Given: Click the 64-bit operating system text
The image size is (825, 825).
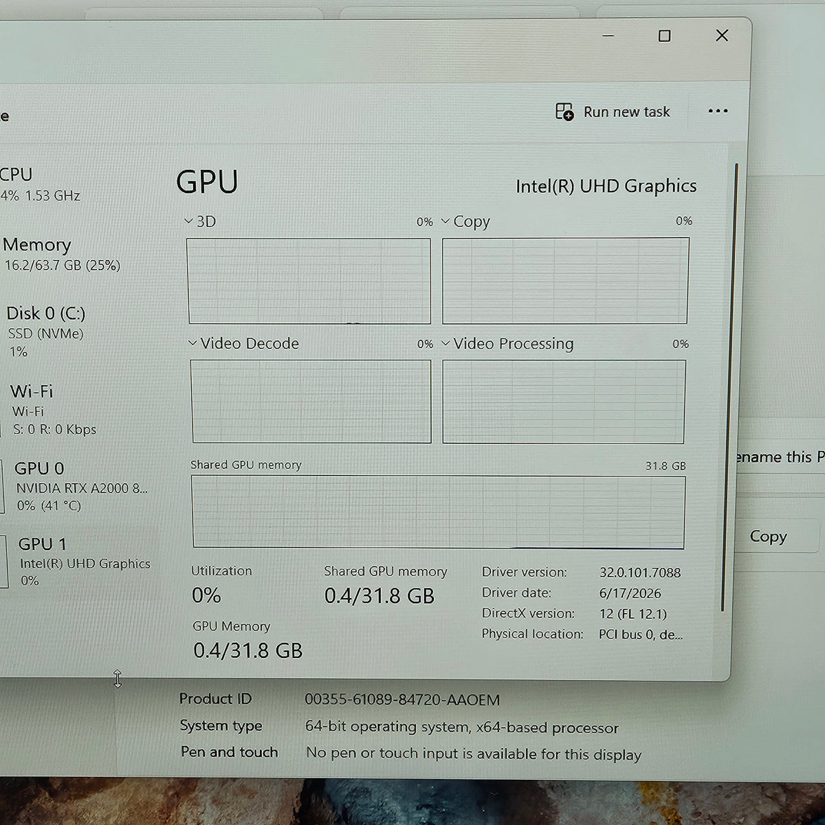Looking at the screenshot, I should (462, 727).
